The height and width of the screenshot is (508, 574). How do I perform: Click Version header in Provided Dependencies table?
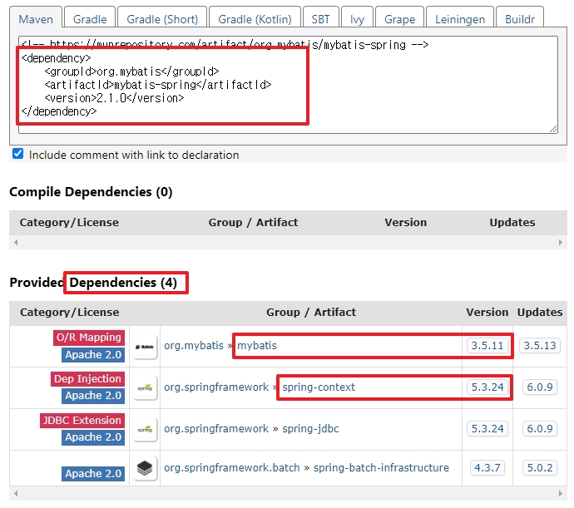point(487,312)
